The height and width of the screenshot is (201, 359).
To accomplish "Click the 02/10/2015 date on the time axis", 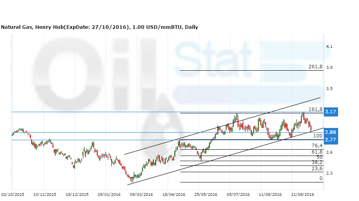I will pyautogui.click(x=12, y=194).
